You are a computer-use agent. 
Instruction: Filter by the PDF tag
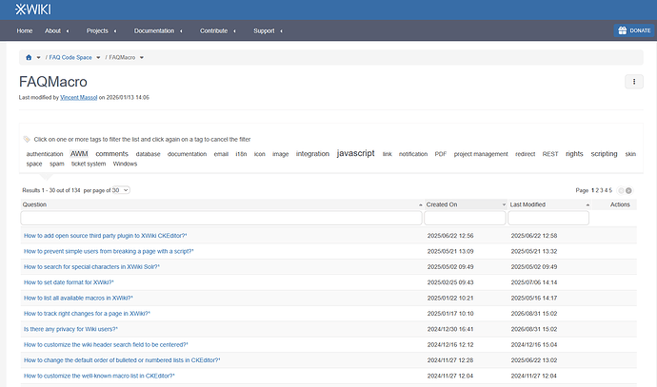tap(440, 154)
